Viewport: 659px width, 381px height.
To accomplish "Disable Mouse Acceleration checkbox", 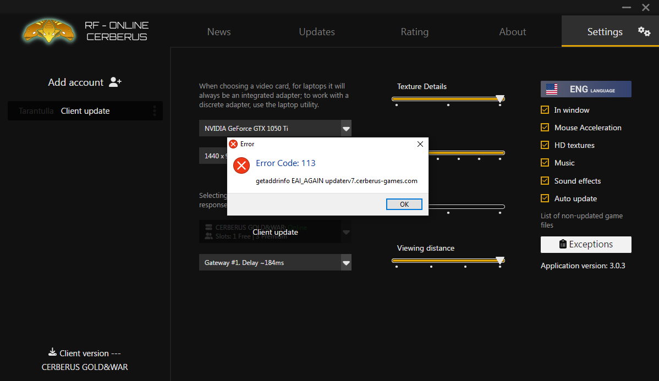I will tap(545, 128).
